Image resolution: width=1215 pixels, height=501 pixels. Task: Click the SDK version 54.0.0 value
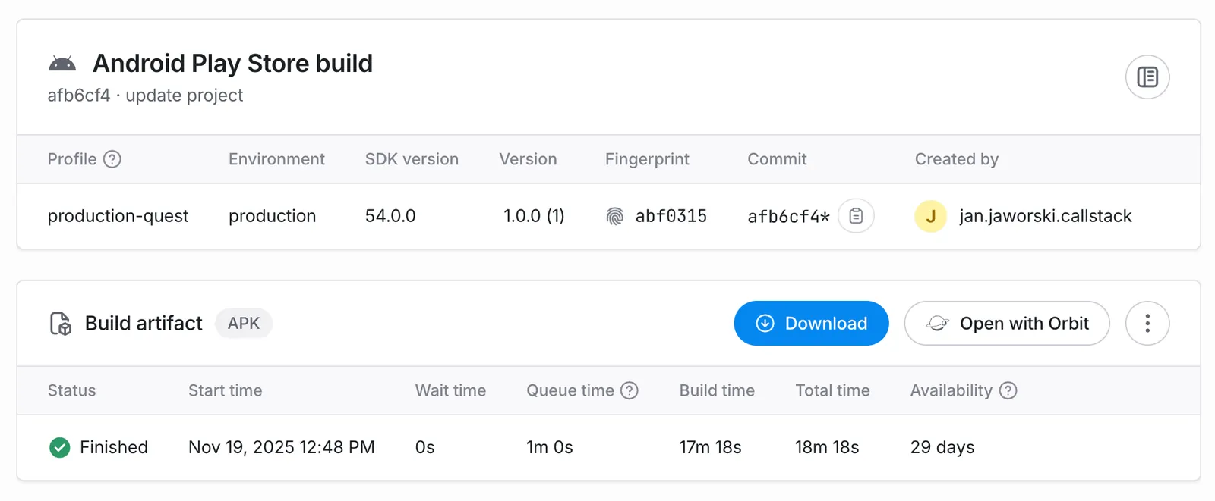(x=390, y=216)
